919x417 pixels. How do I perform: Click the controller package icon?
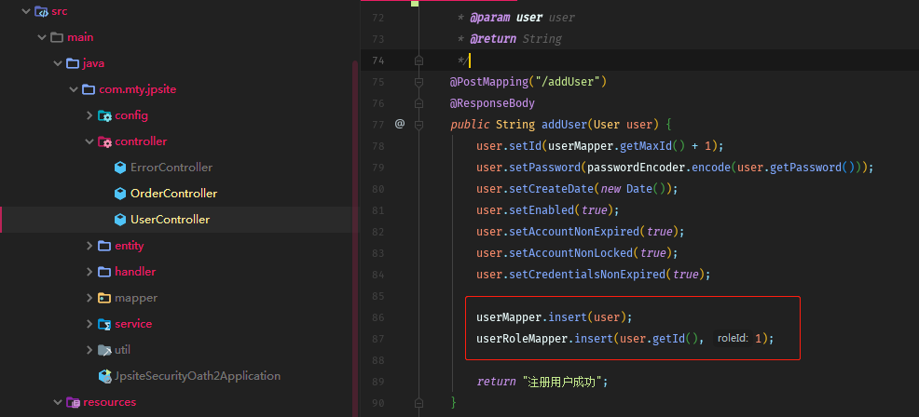click(104, 141)
